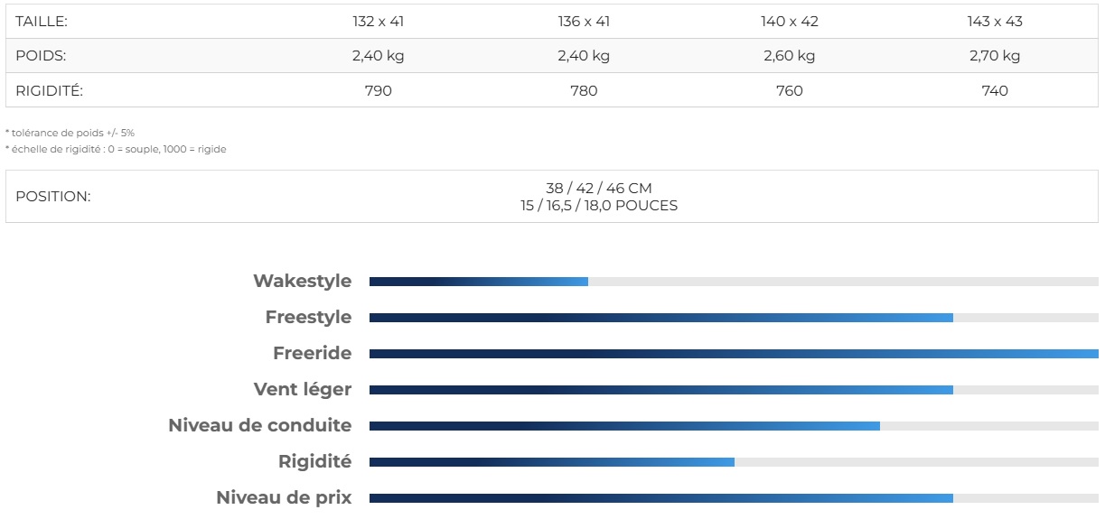Select the 143 x 43 size cell
Image resolution: width=1105 pixels, height=519 pixels.
point(995,21)
